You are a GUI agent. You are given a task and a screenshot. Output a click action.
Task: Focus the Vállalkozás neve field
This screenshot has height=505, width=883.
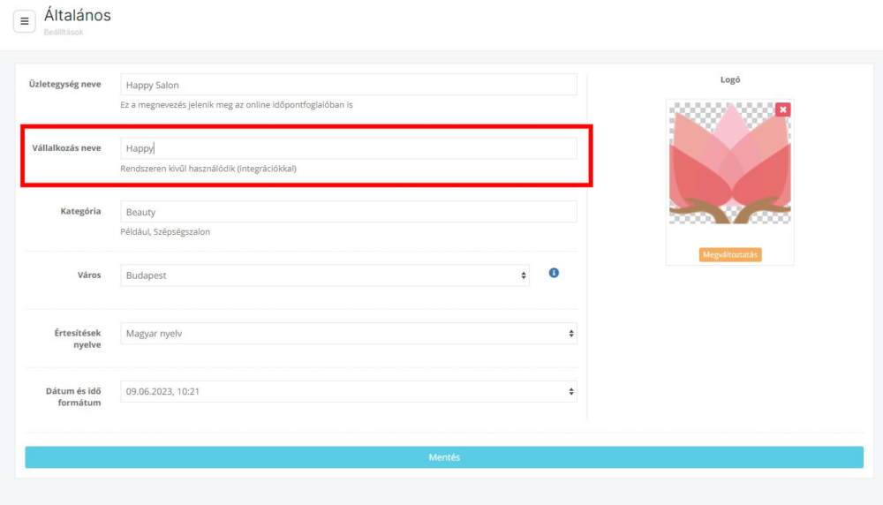(x=349, y=148)
